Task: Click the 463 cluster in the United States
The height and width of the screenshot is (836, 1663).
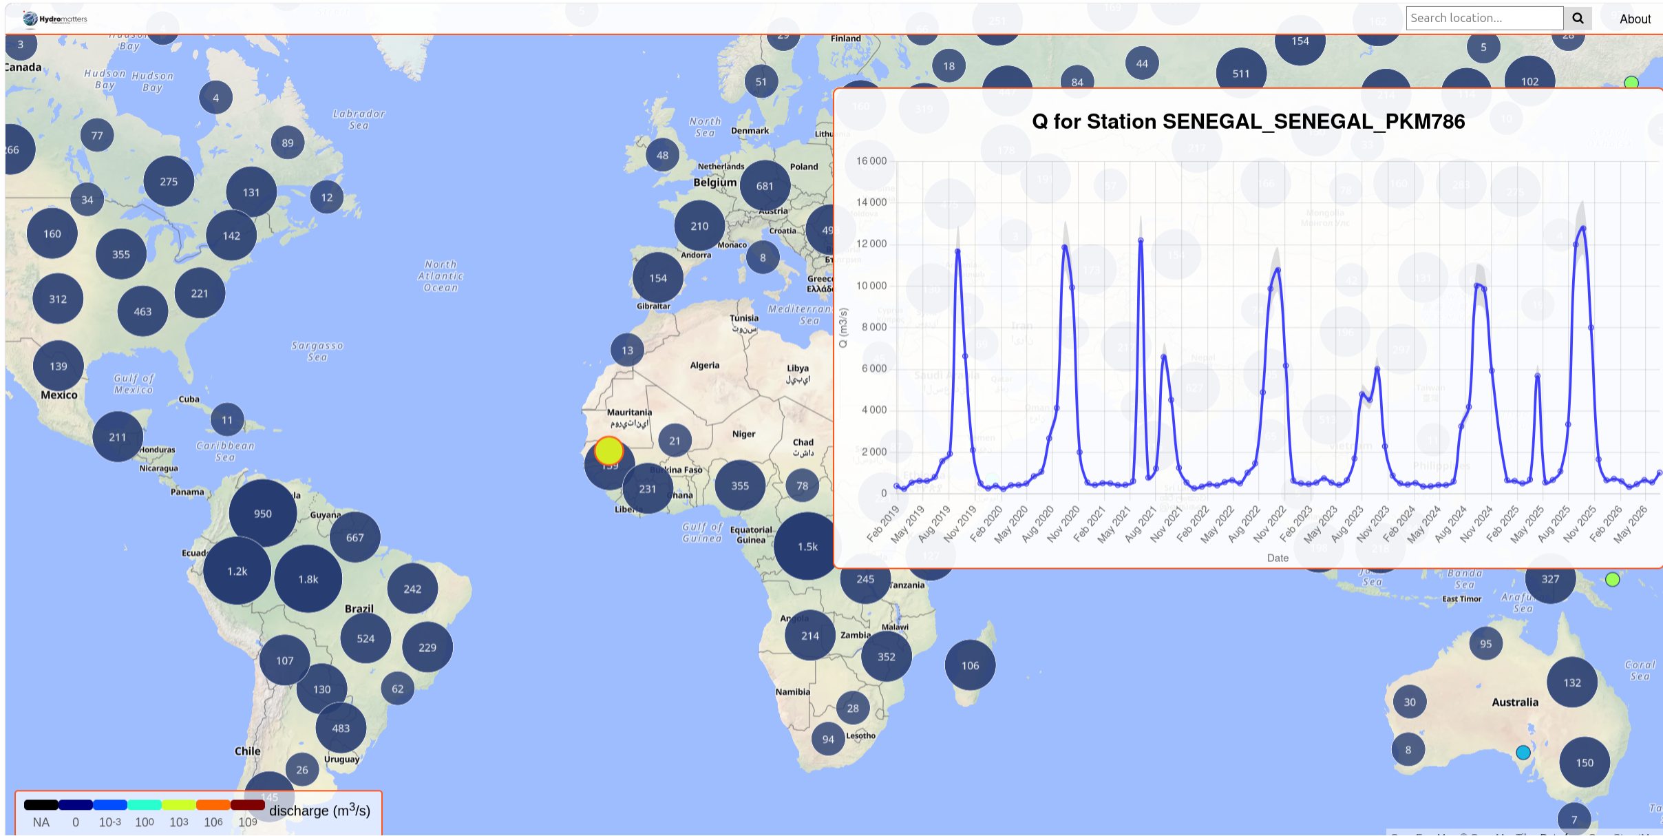Action: click(x=142, y=311)
